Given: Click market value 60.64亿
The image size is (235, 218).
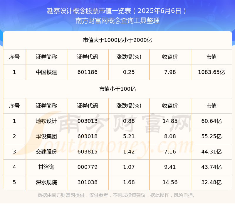Looking at the screenshot, I should [x=211, y=121].
